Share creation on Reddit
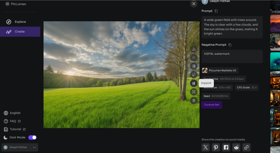Viewport: 280px width, 153px height. [236, 148]
